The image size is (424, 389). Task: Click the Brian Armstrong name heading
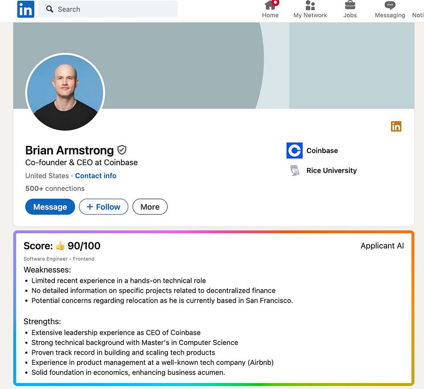70,150
